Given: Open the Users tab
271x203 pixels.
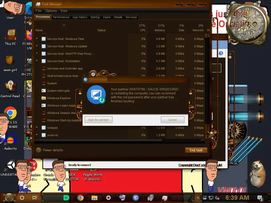Looking at the screenshot, I should tap(107, 17).
